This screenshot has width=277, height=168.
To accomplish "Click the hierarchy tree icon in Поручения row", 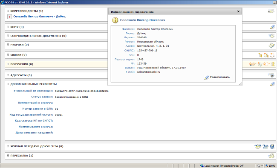I will coord(273,64).
